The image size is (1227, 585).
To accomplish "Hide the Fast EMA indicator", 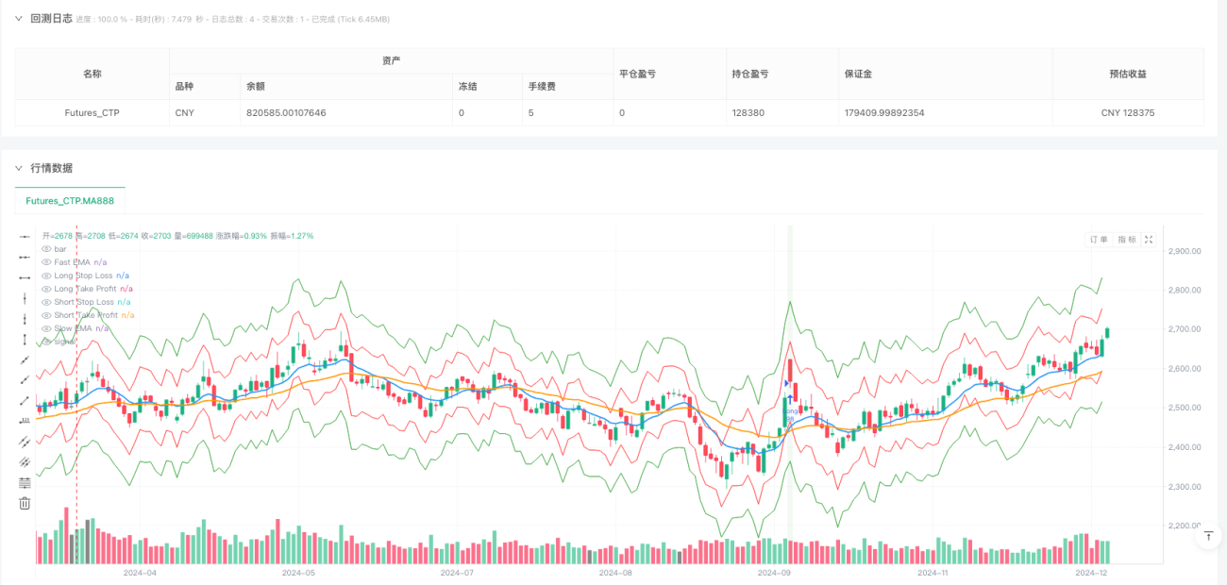I will (x=47, y=262).
